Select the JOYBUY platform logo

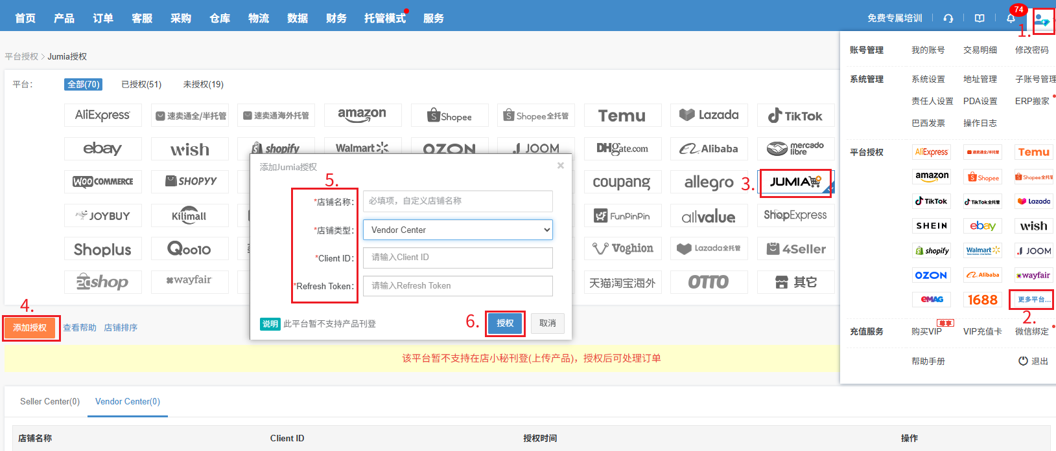103,215
